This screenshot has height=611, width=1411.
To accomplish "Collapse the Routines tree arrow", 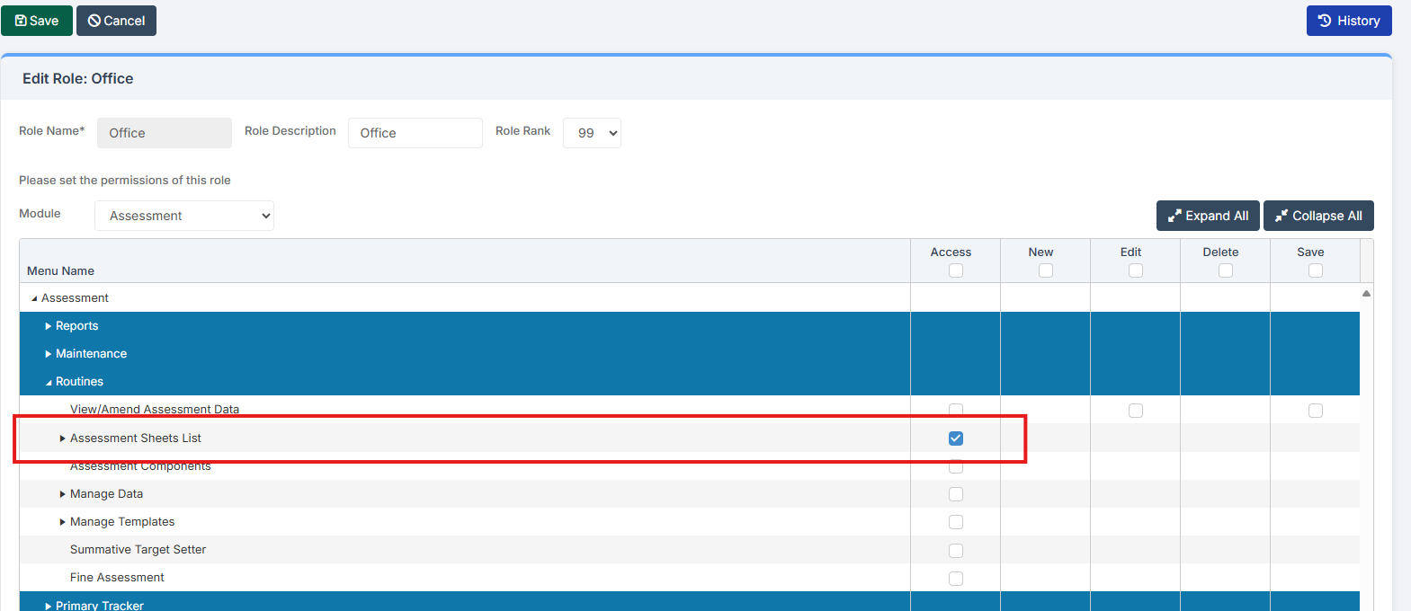I will [49, 383].
